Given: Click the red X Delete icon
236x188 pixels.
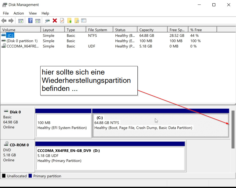Looking at the screenshot, I should coord(55,21).
